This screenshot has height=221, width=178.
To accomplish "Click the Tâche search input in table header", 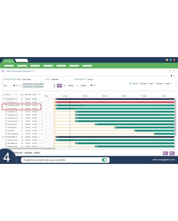I will 15,95.
